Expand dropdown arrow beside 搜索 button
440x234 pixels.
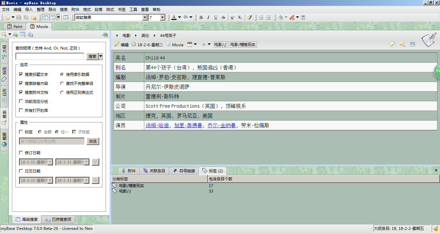tap(101, 56)
